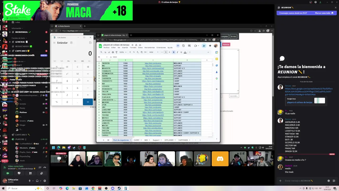The image size is (339, 191).
Task: Click the Enviar mensaje a REUNION field
Action: coord(302,181)
